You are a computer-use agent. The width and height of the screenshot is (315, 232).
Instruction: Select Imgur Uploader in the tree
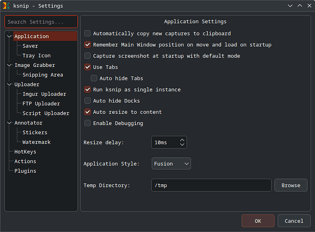click(x=44, y=94)
